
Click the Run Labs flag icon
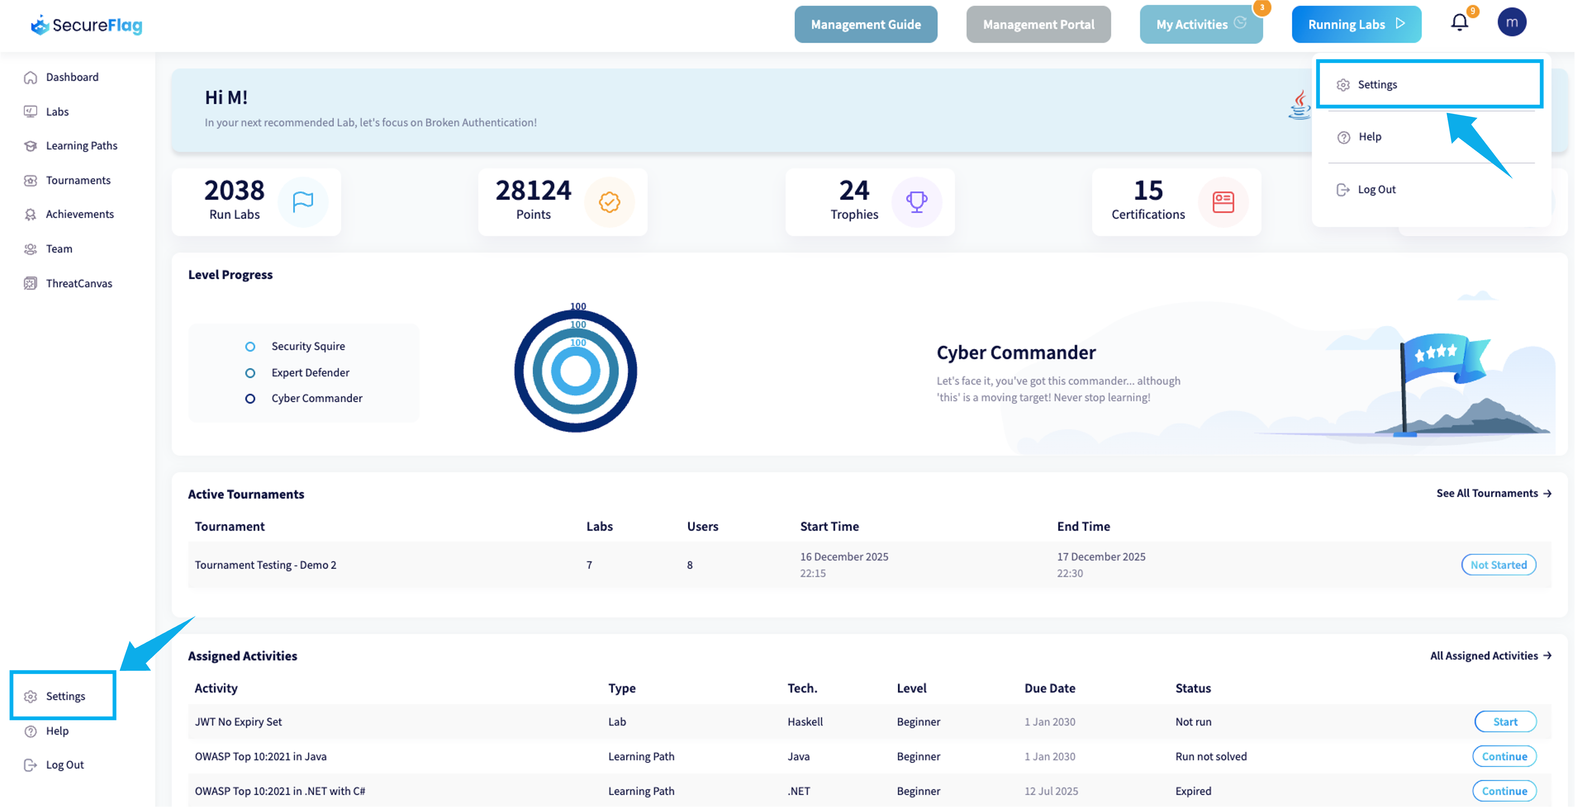pos(303,202)
